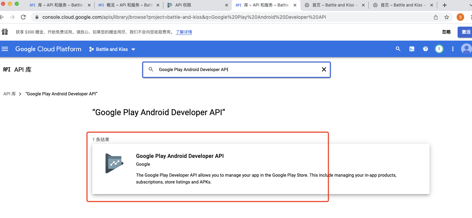472x218 pixels.
Task: Open the Google account avatar in blue header
Action: point(466,49)
